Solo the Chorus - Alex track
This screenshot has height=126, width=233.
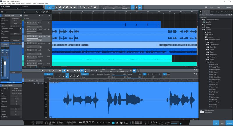tap(31, 36)
